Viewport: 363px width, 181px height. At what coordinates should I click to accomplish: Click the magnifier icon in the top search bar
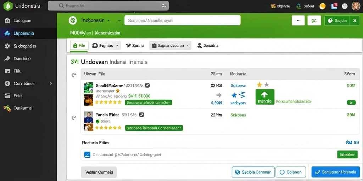61,6
